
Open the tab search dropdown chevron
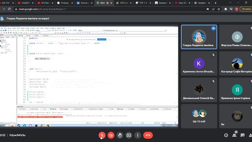(x=230, y=3)
